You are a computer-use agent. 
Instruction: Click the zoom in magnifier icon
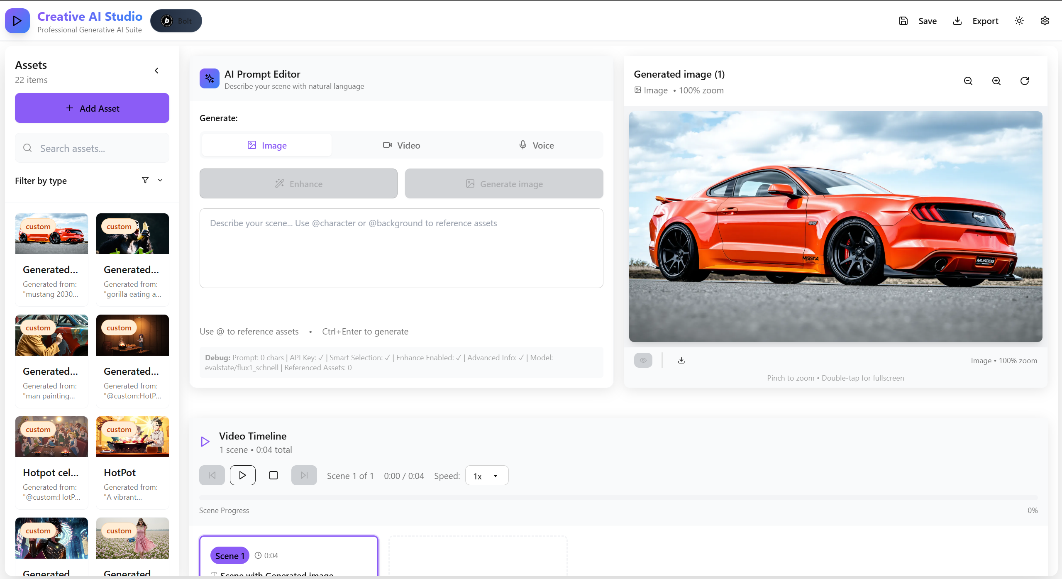(996, 81)
